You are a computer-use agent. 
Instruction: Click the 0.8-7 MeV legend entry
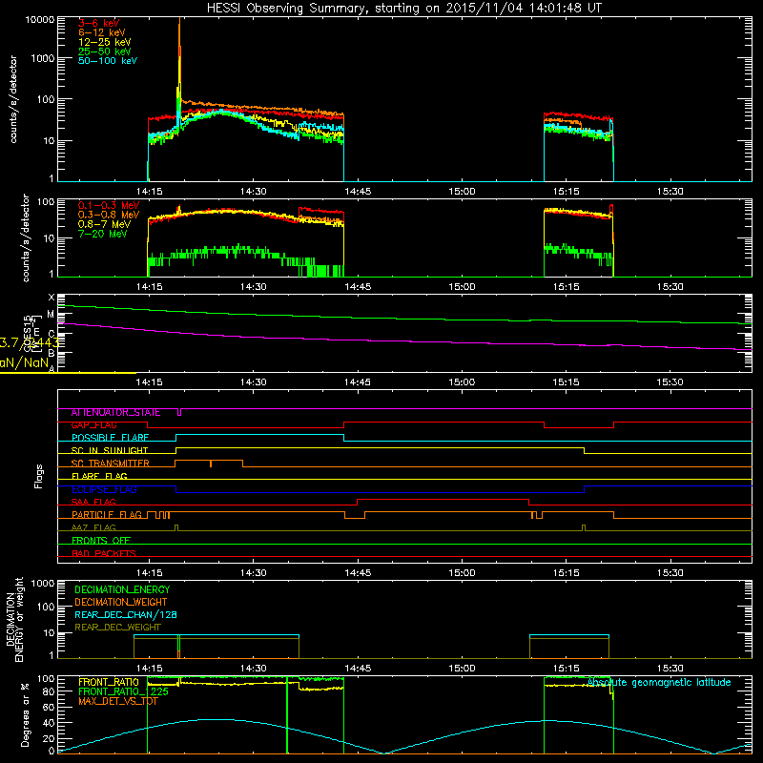pyautogui.click(x=104, y=224)
